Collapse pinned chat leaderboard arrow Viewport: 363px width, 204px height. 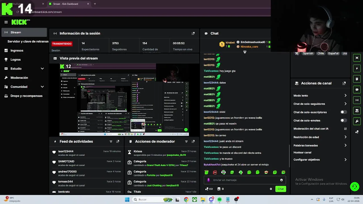coord(245,52)
